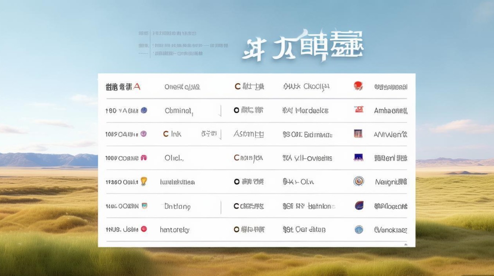The width and height of the screenshot is (494, 276).
Task: Click the blue globe icon beside 'Cbminal'
Action: [144, 110]
